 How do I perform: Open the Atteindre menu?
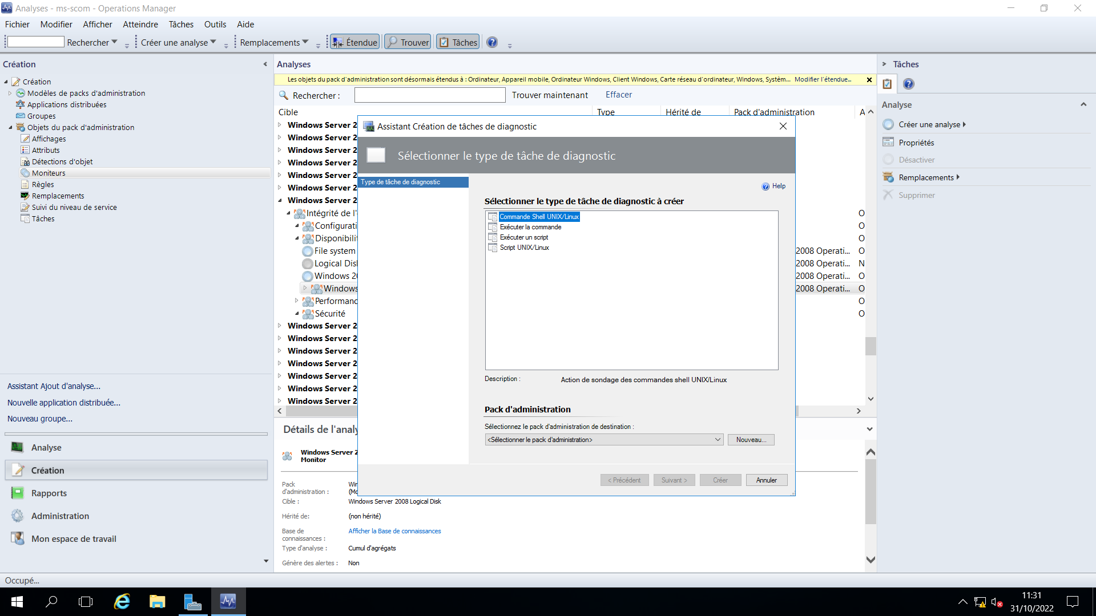(x=140, y=24)
